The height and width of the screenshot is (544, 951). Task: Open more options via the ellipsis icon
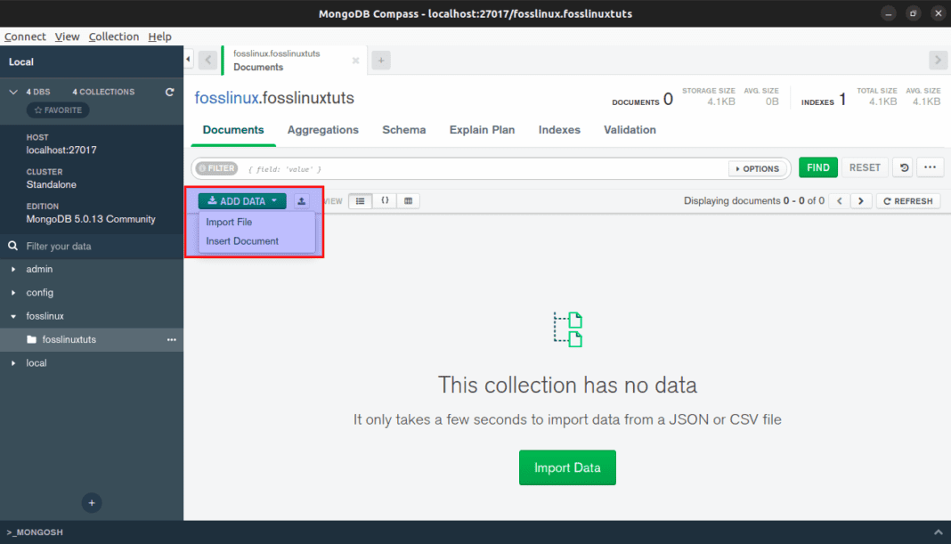click(x=930, y=167)
